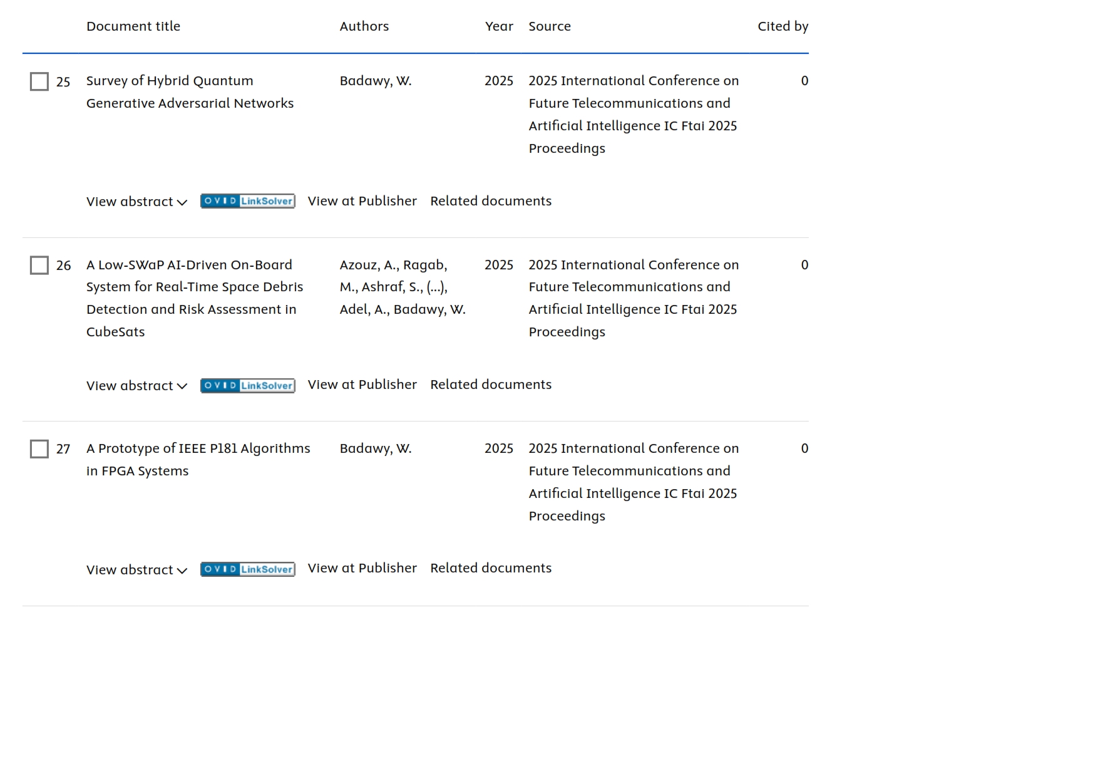
Task: Tick checkbox for document 26
Action: pos(39,266)
